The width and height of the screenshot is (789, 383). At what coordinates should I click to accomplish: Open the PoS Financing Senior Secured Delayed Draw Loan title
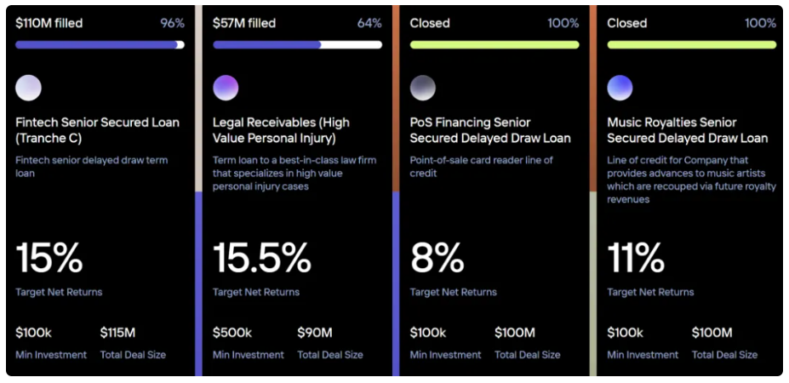click(490, 130)
